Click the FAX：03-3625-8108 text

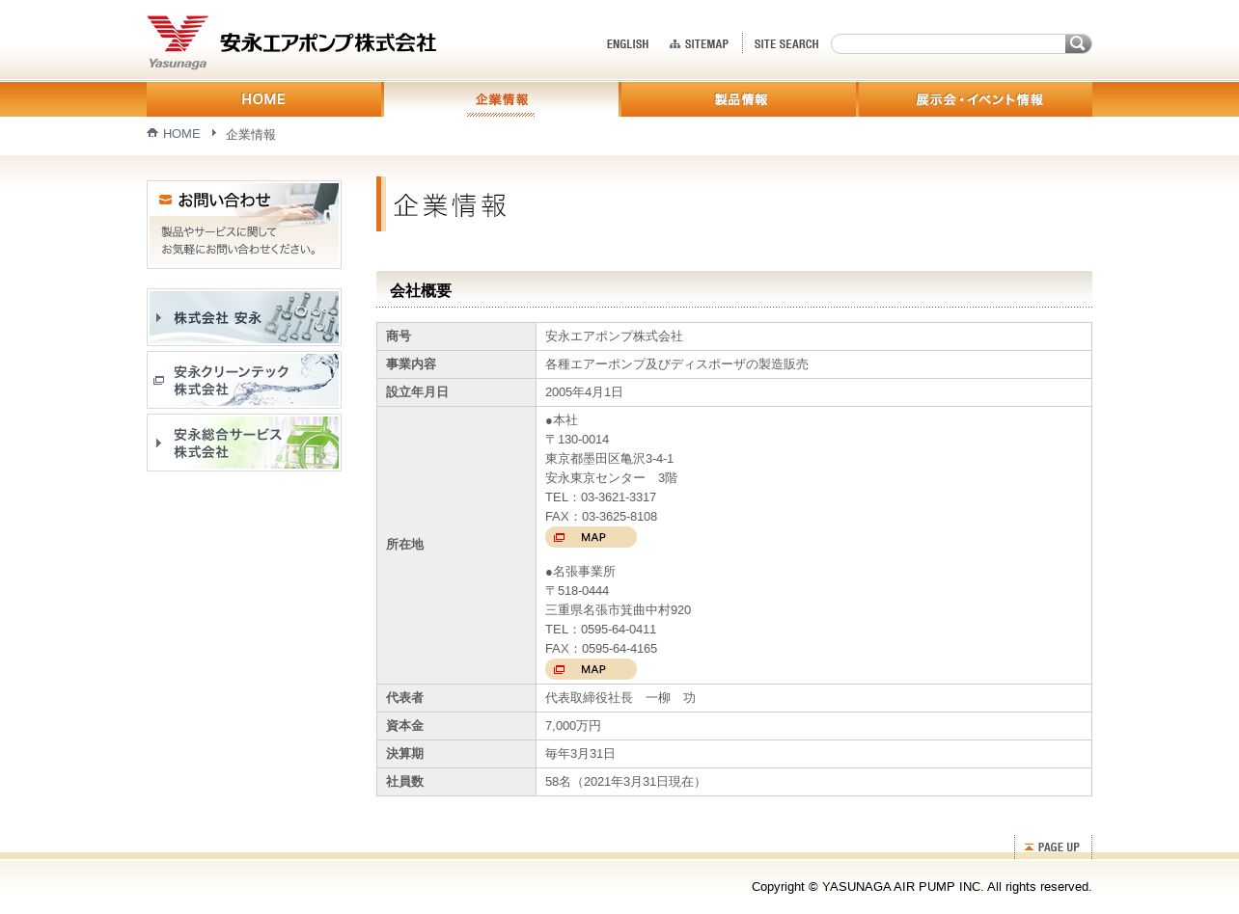tap(601, 517)
